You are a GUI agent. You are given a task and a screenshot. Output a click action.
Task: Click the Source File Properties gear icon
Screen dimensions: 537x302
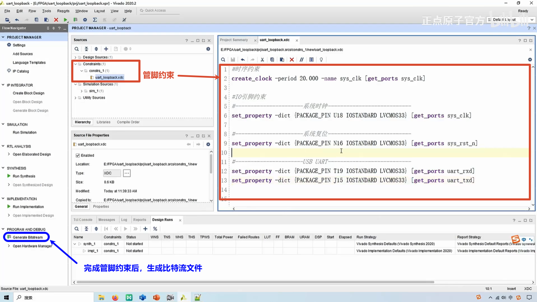pos(208,144)
